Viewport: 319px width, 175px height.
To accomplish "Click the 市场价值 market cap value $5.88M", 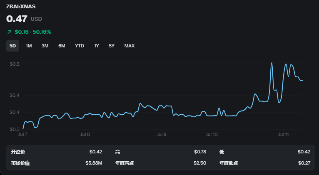I will point(94,163).
